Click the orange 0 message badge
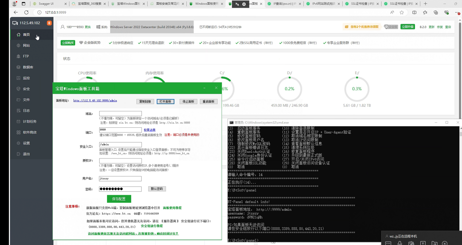Screen dimensions: 462x245 click(49, 23)
